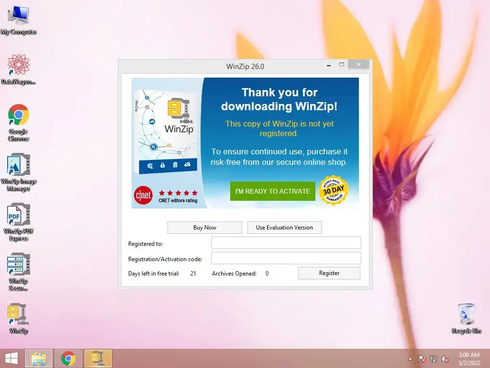Open the network tray icon

(x=434, y=359)
